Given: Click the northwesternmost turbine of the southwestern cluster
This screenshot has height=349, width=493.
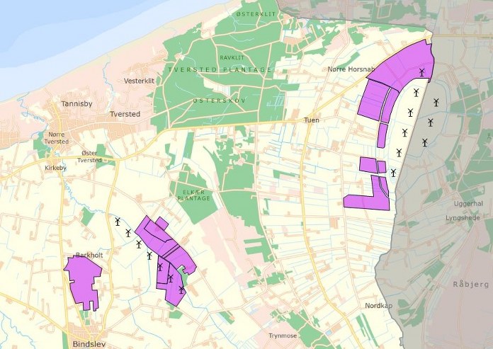Looking at the screenshot, I should click(118, 222).
